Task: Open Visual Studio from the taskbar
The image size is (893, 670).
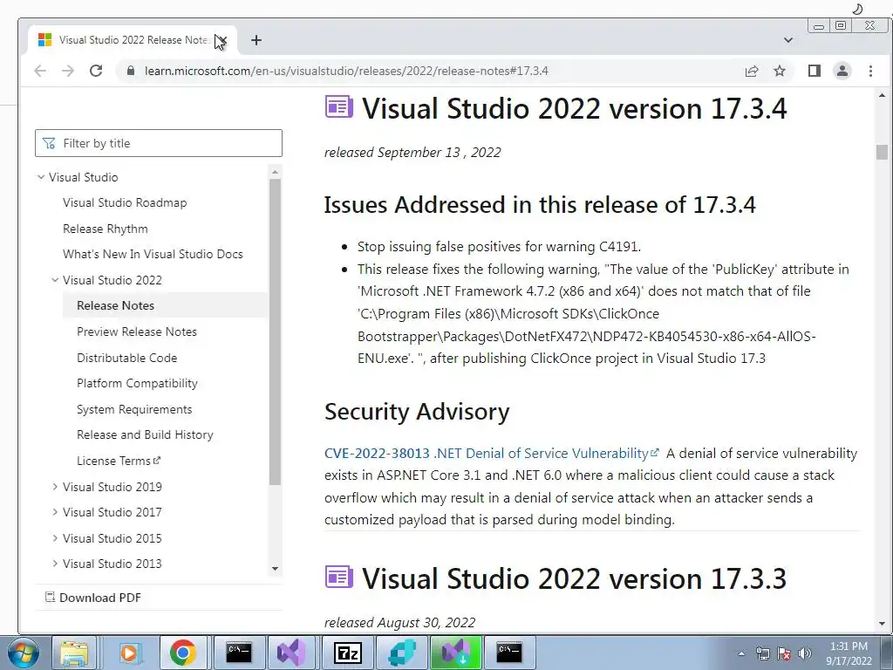Action: click(291, 653)
